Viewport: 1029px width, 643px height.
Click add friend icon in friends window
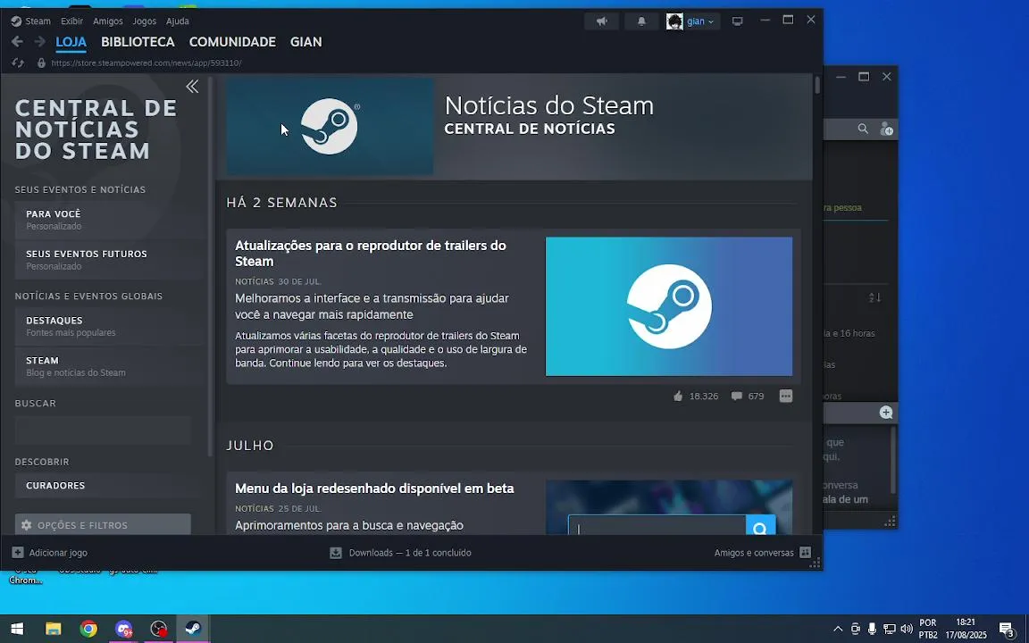886,129
